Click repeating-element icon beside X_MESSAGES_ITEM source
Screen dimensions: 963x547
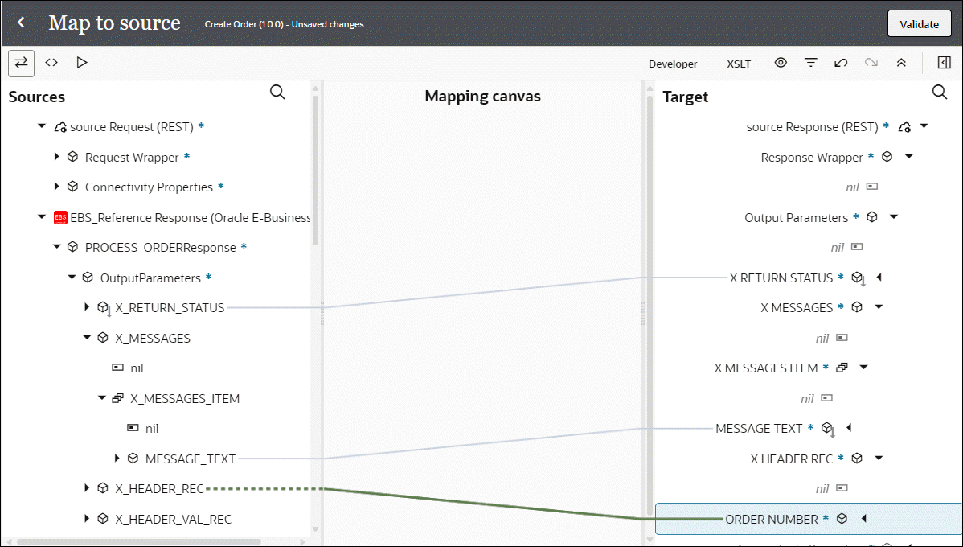(x=118, y=398)
